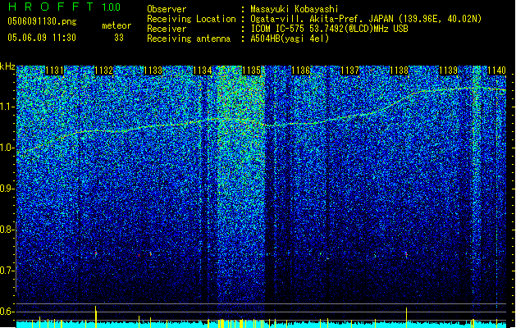Select the 1140 time marker
Viewport: 516px width, 328px height.
(496, 71)
